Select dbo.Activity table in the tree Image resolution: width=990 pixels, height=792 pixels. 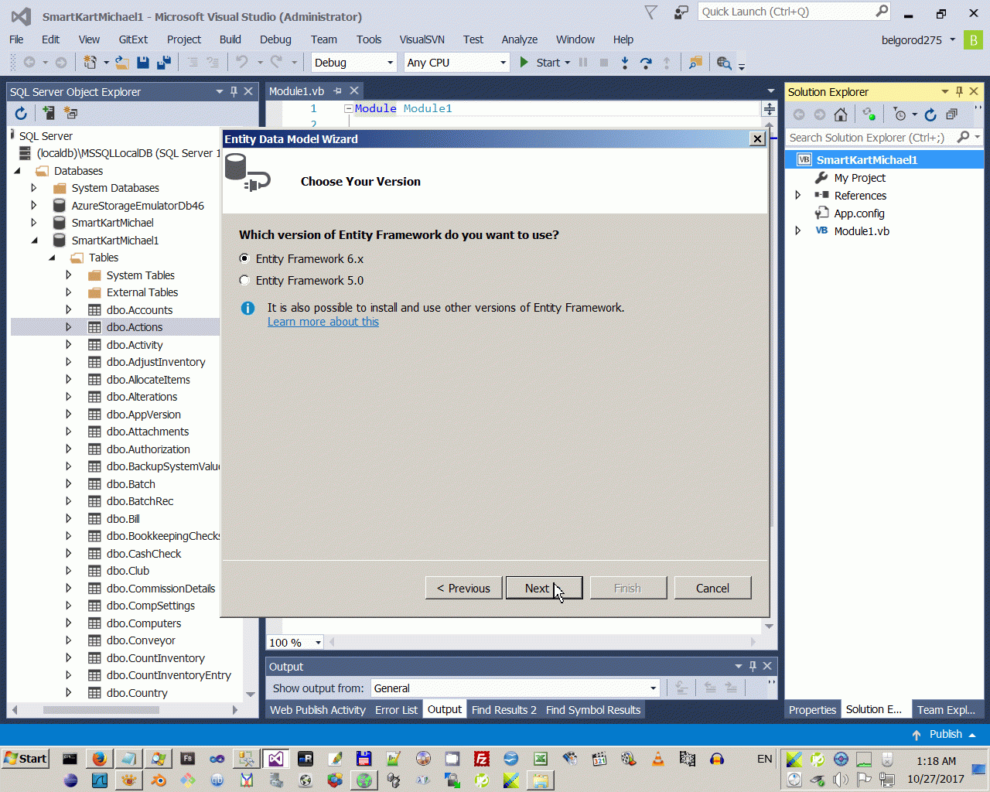coord(135,345)
